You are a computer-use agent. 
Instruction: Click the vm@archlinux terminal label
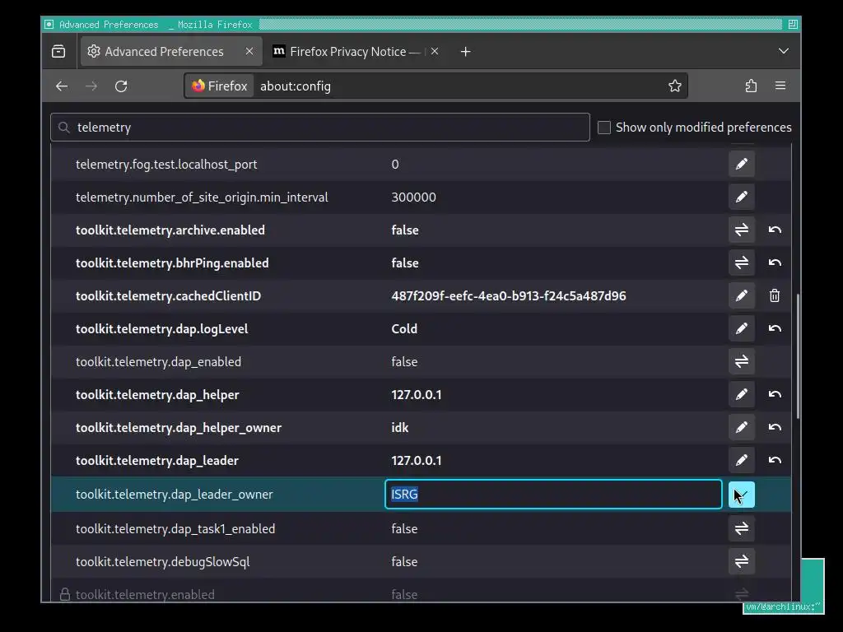coord(781,607)
